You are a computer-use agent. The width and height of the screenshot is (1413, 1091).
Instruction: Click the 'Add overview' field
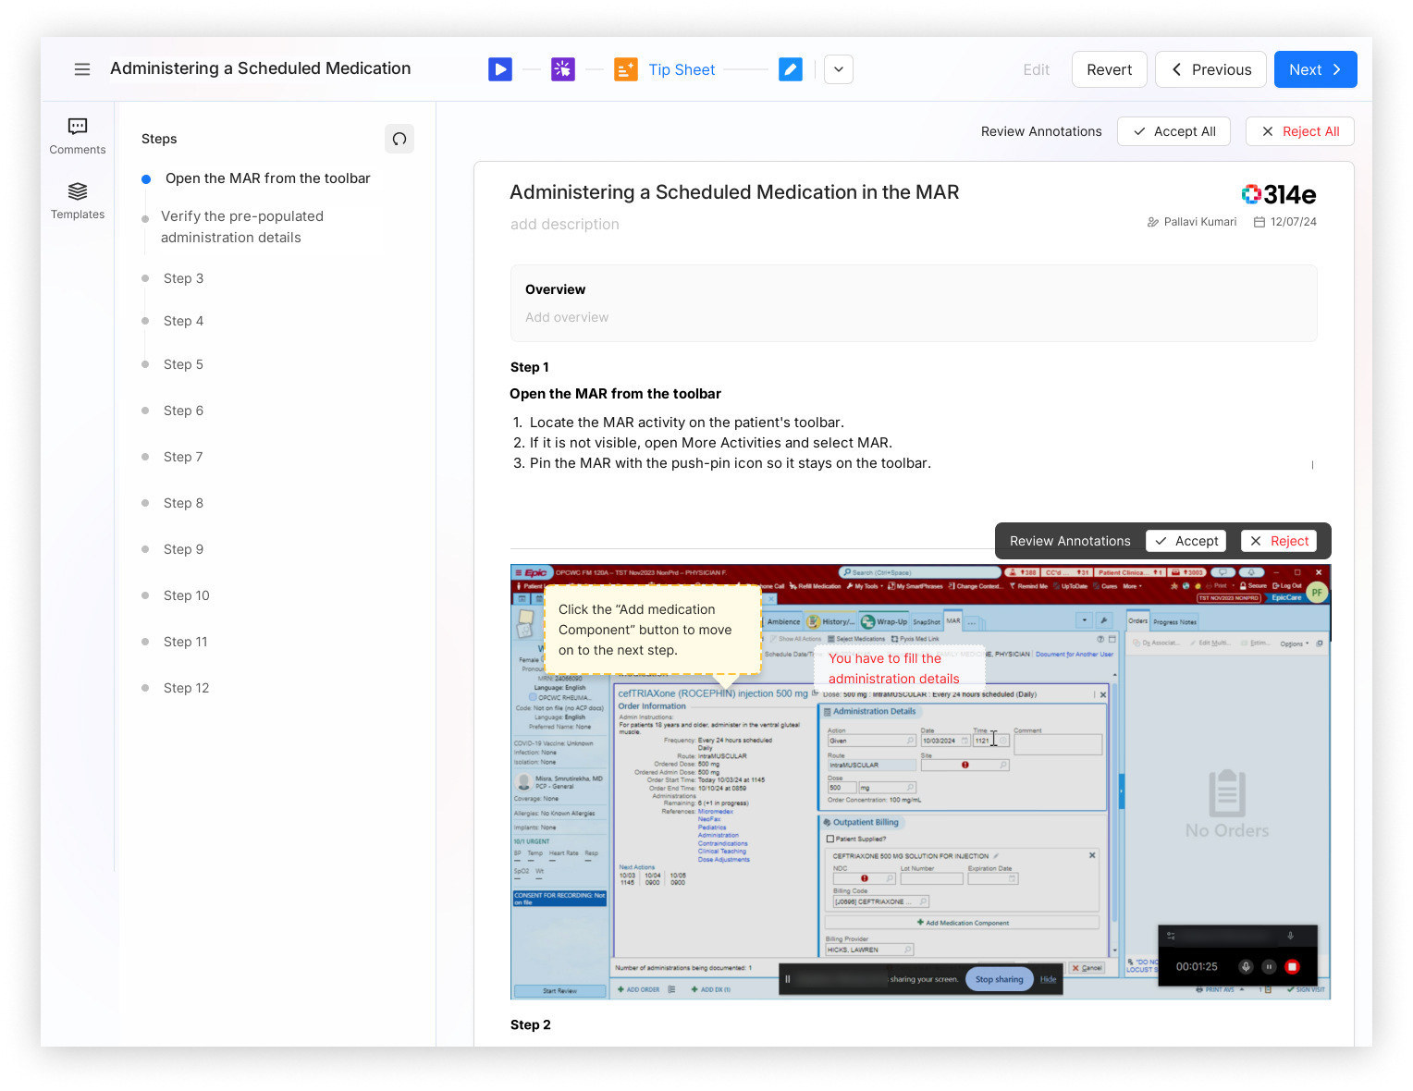click(x=567, y=317)
